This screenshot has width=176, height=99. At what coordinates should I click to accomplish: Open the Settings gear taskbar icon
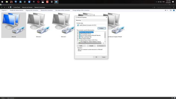52,2
